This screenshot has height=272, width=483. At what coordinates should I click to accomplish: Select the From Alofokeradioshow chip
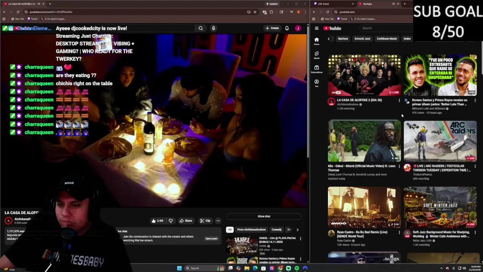click(252, 230)
